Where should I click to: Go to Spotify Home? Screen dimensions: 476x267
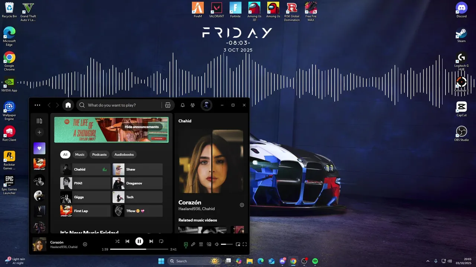point(68,105)
